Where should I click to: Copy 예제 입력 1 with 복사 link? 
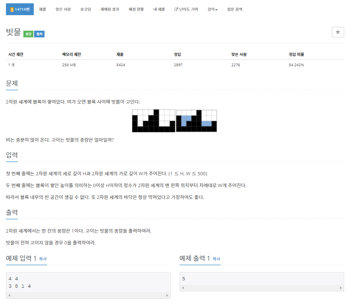click(x=43, y=259)
